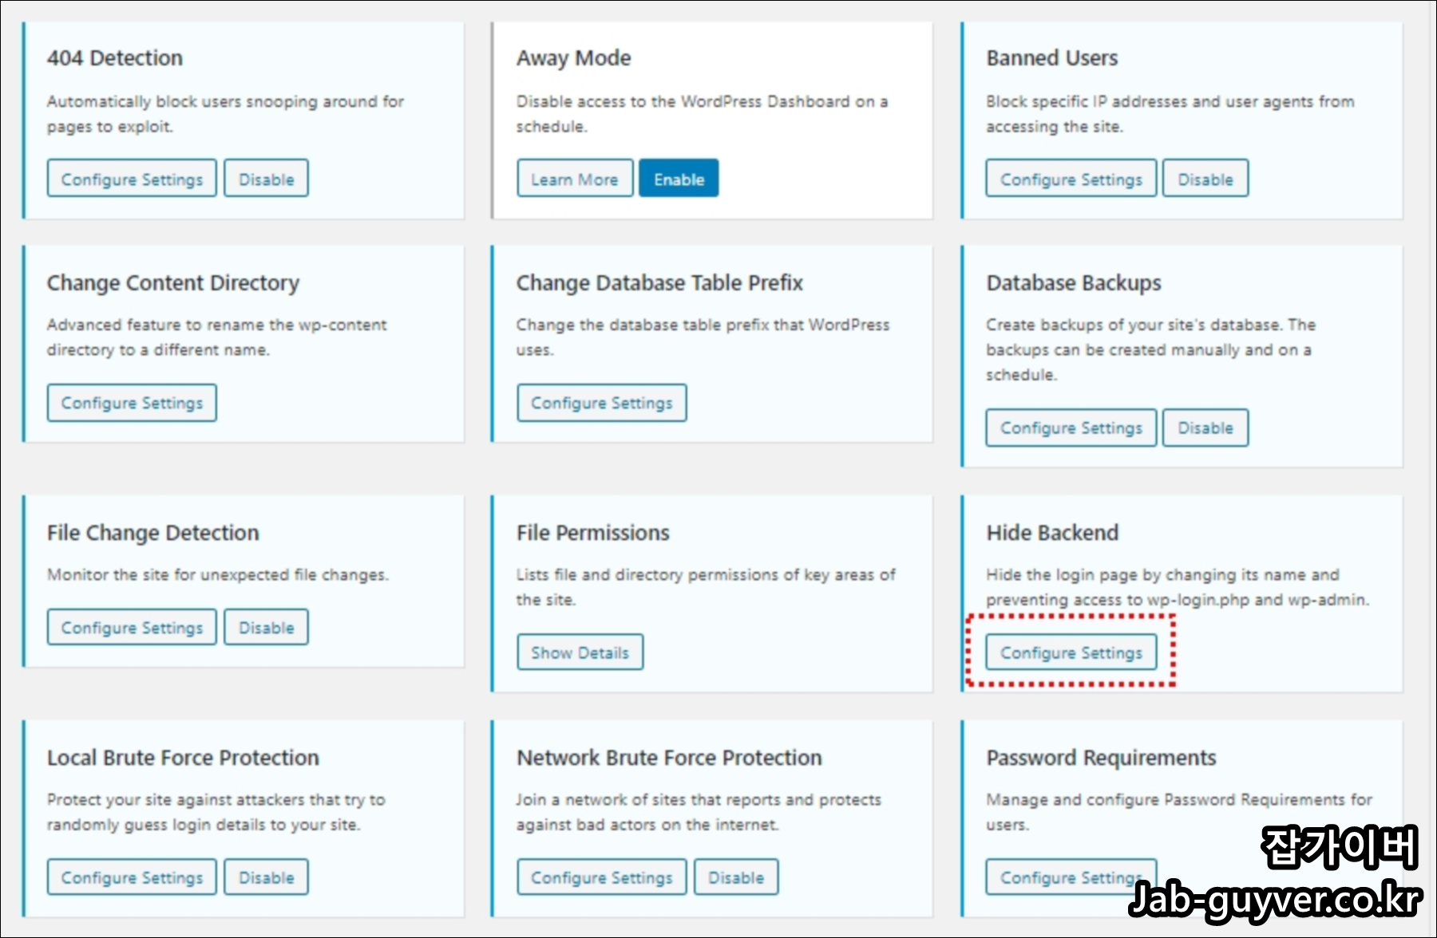This screenshot has width=1437, height=938.
Task: Click text 'Join a network of sites that reports'
Action: pyautogui.click(x=647, y=799)
